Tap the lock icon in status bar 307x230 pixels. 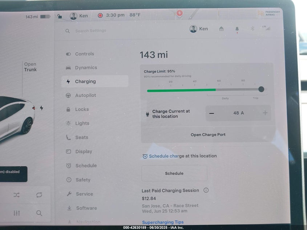[x=60, y=16]
